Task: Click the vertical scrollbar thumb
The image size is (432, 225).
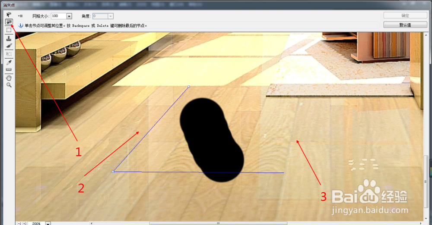Action: pos(426,181)
